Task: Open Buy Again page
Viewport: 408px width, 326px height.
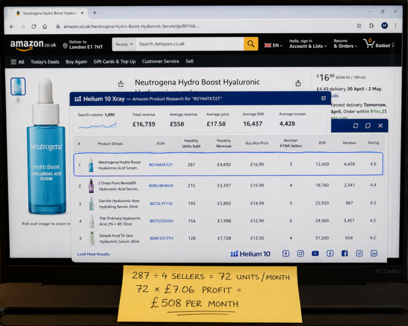Action: [76, 61]
